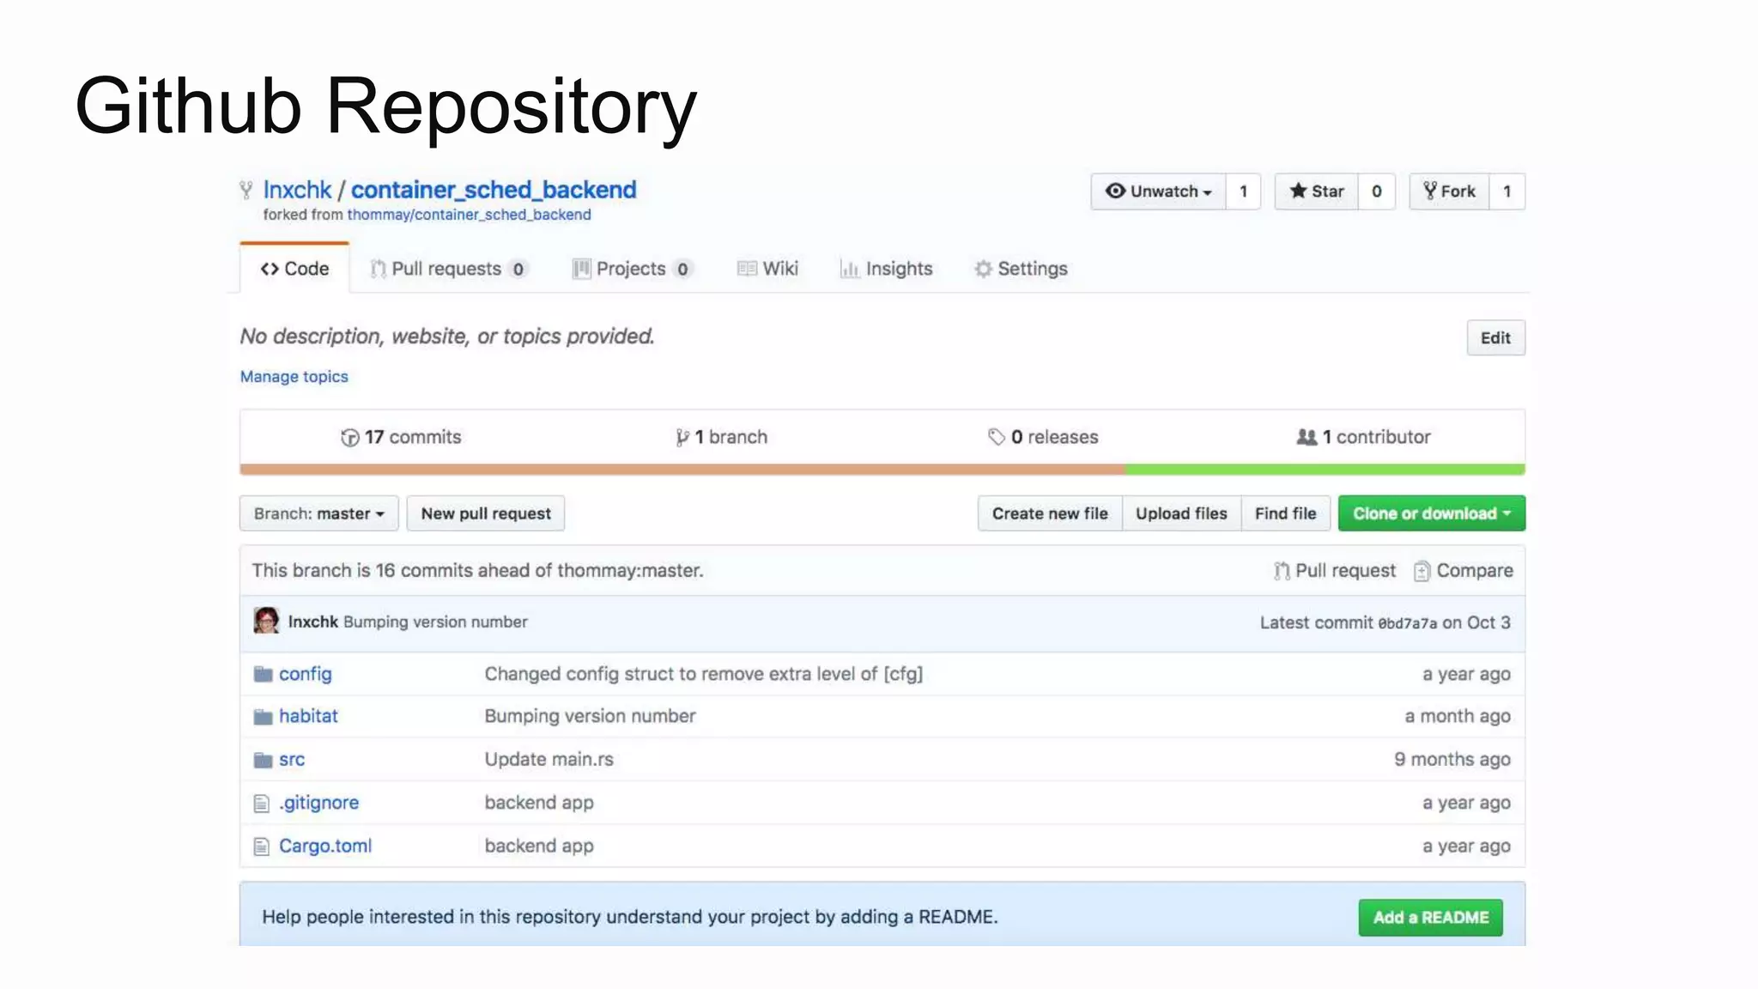Image resolution: width=1758 pixels, height=989 pixels.
Task: Click the Compare diff icon
Action: point(1422,571)
